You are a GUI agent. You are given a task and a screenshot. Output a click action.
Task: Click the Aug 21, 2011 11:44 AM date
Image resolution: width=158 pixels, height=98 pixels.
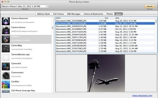[126, 48]
